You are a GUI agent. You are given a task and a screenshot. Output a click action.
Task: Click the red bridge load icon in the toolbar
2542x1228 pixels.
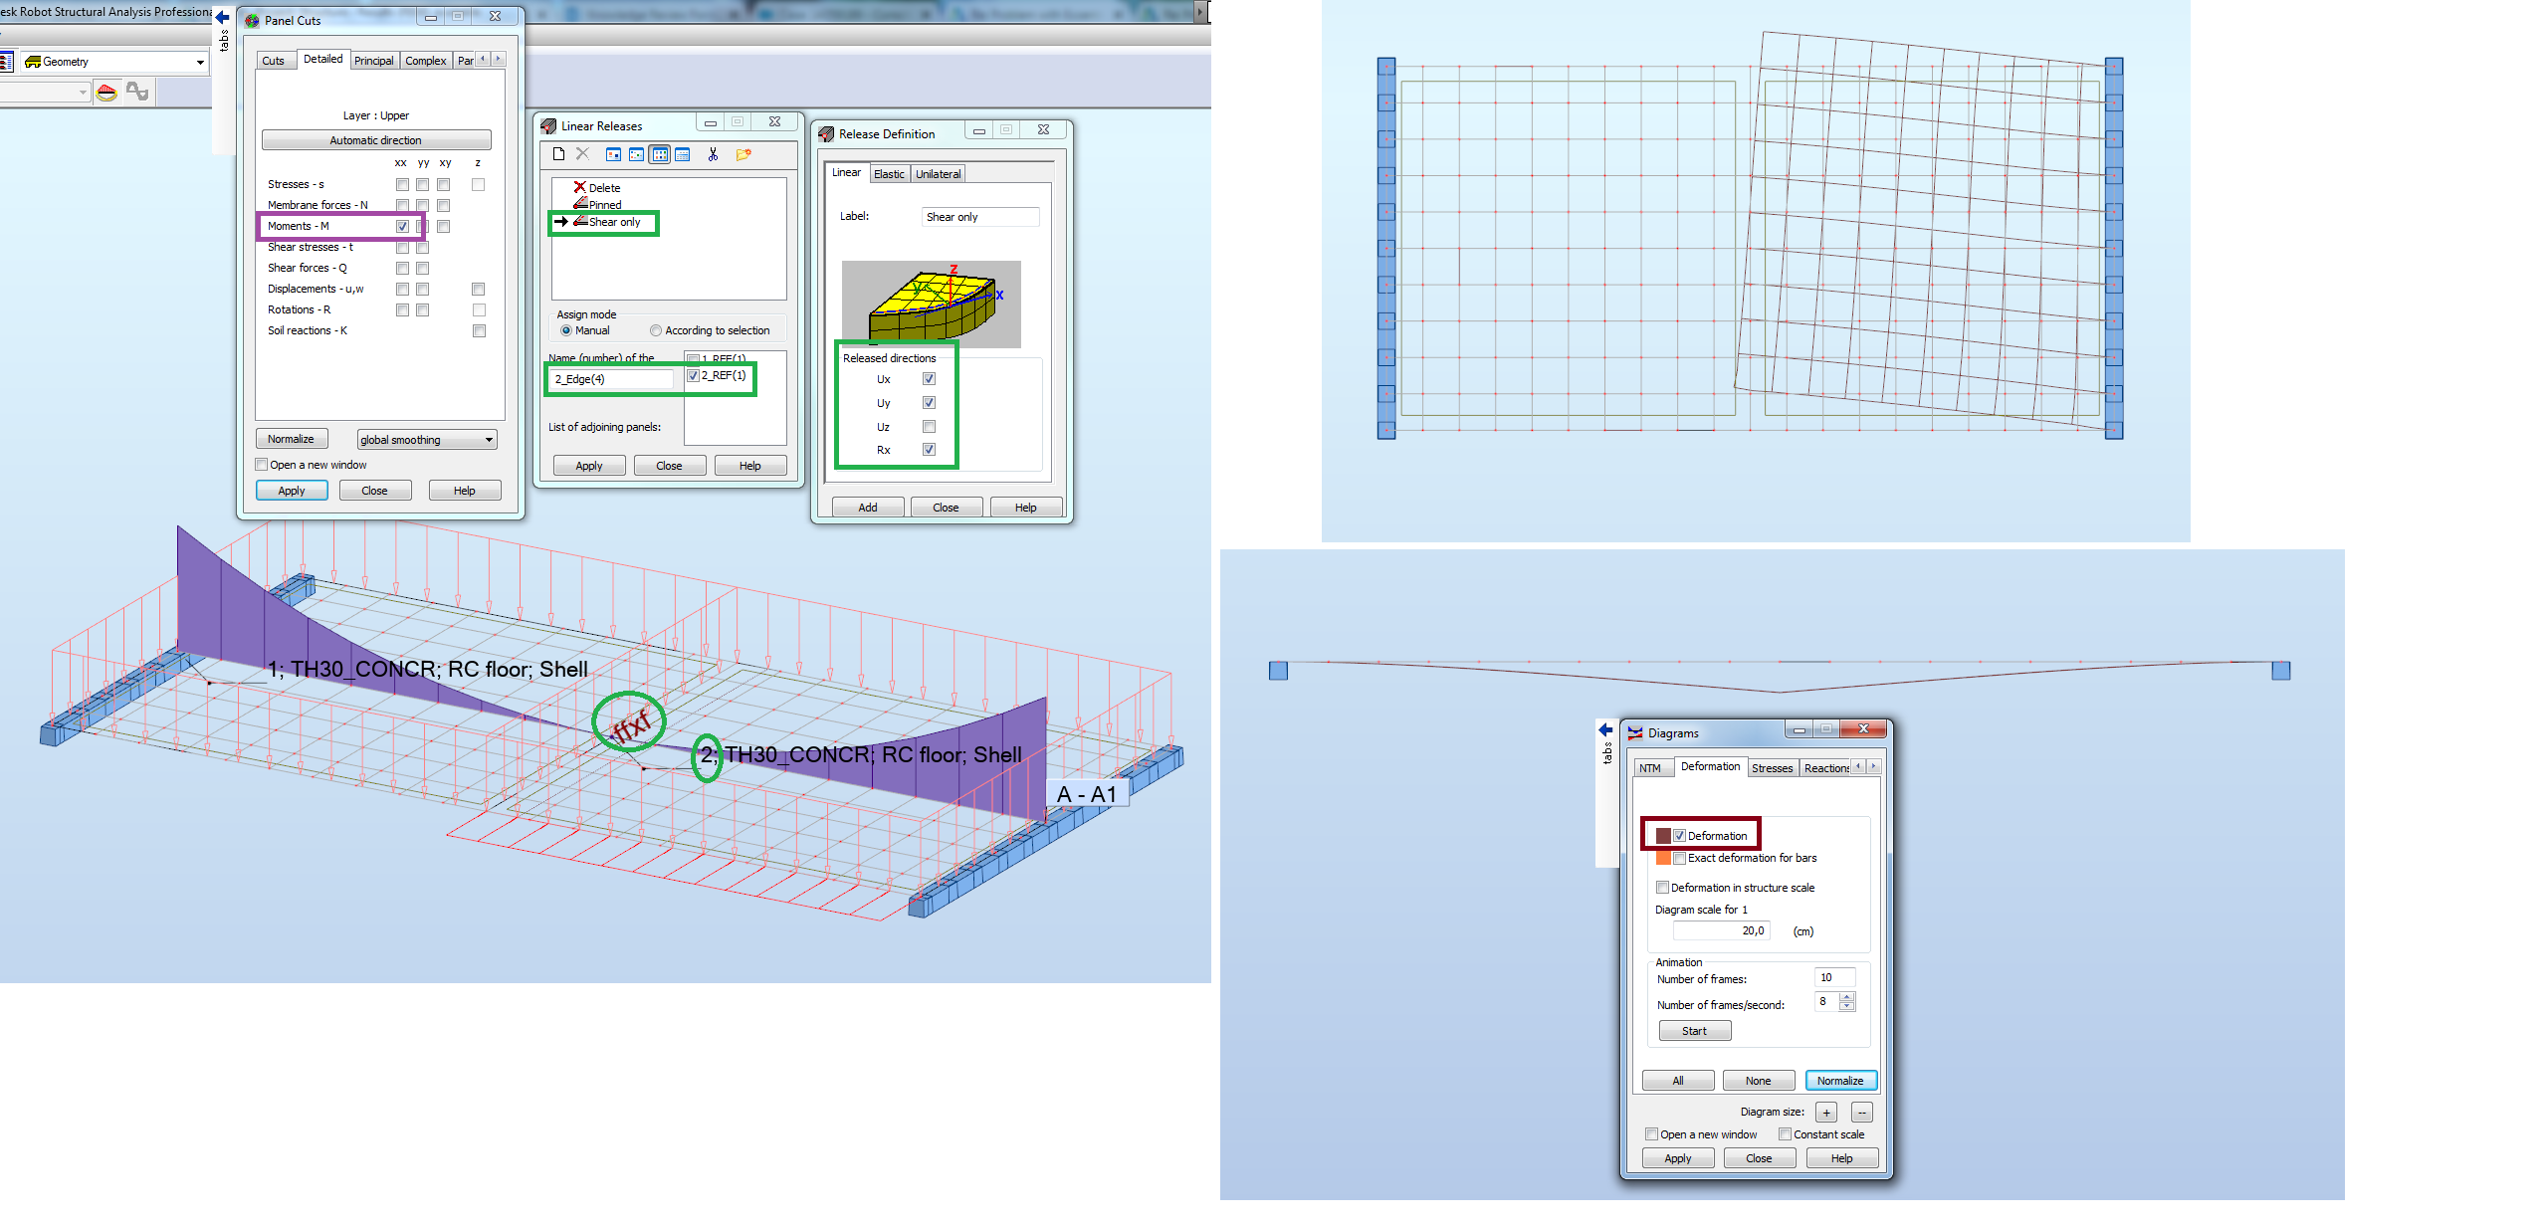[x=106, y=93]
